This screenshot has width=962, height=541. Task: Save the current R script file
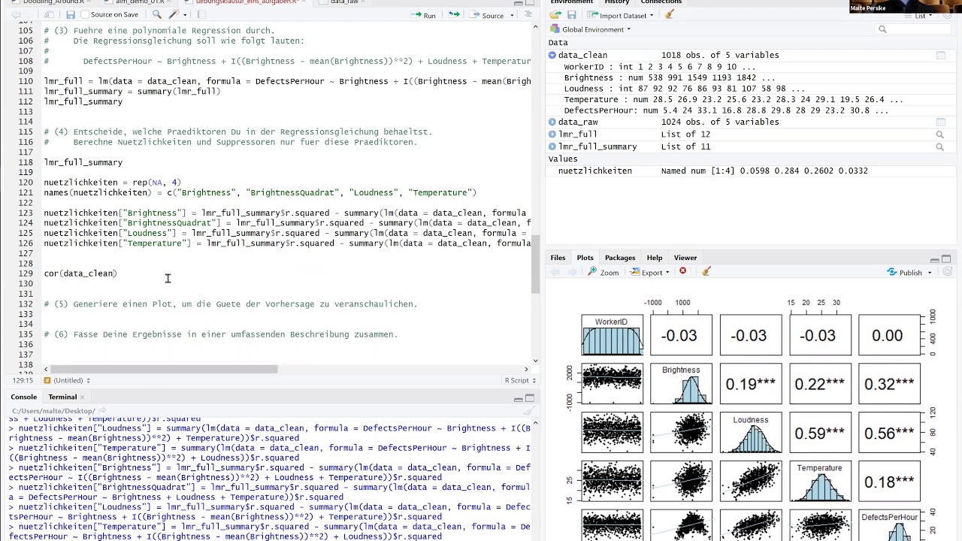70,15
